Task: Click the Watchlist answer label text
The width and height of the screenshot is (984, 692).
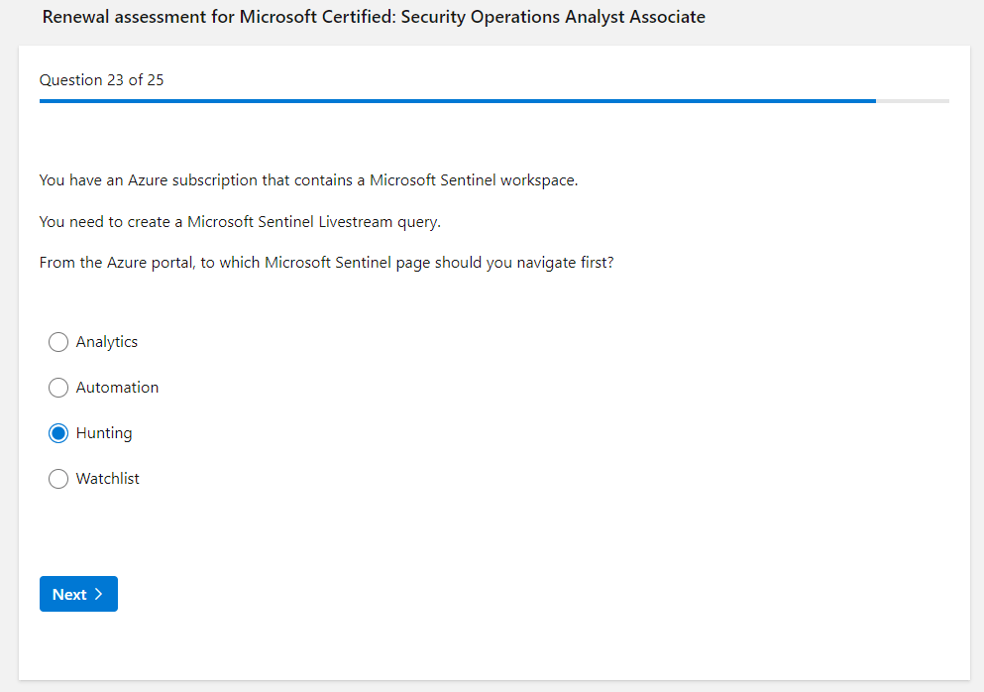Action: point(108,479)
